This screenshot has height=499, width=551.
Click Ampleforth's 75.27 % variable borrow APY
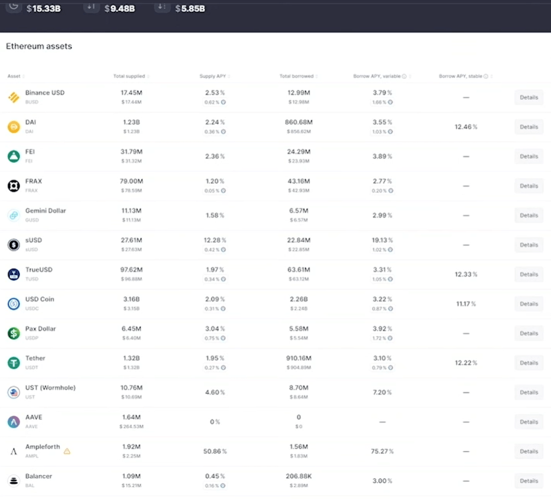pyautogui.click(x=383, y=451)
